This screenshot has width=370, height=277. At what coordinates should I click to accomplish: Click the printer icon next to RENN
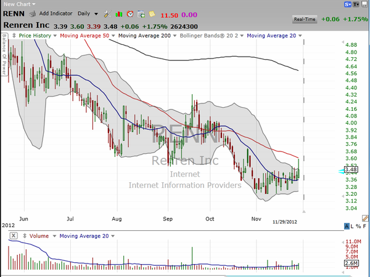[x=33, y=14]
